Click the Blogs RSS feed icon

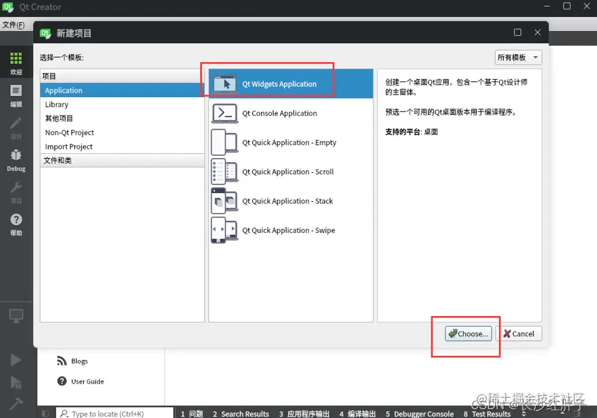click(x=62, y=361)
